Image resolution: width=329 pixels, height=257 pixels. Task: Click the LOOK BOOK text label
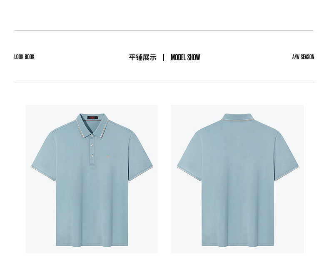click(x=24, y=57)
